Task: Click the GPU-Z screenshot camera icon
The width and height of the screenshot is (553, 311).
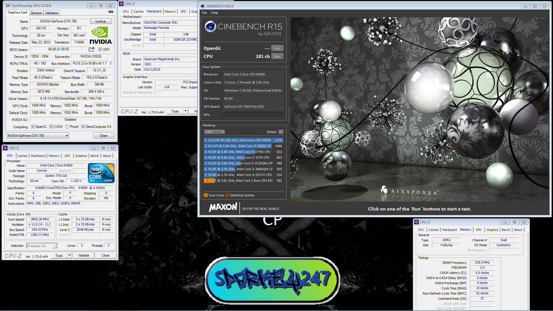Action: coord(111,12)
